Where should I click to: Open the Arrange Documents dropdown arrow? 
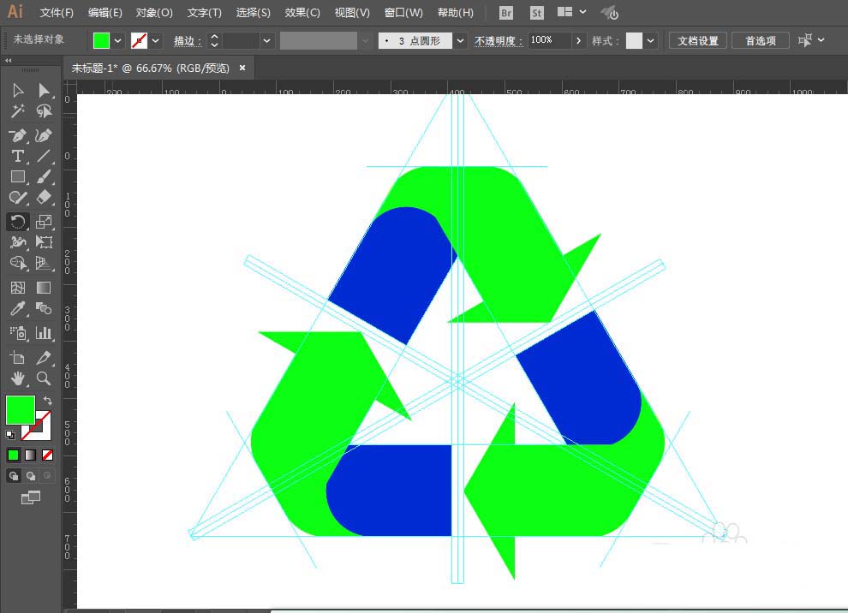coord(583,12)
